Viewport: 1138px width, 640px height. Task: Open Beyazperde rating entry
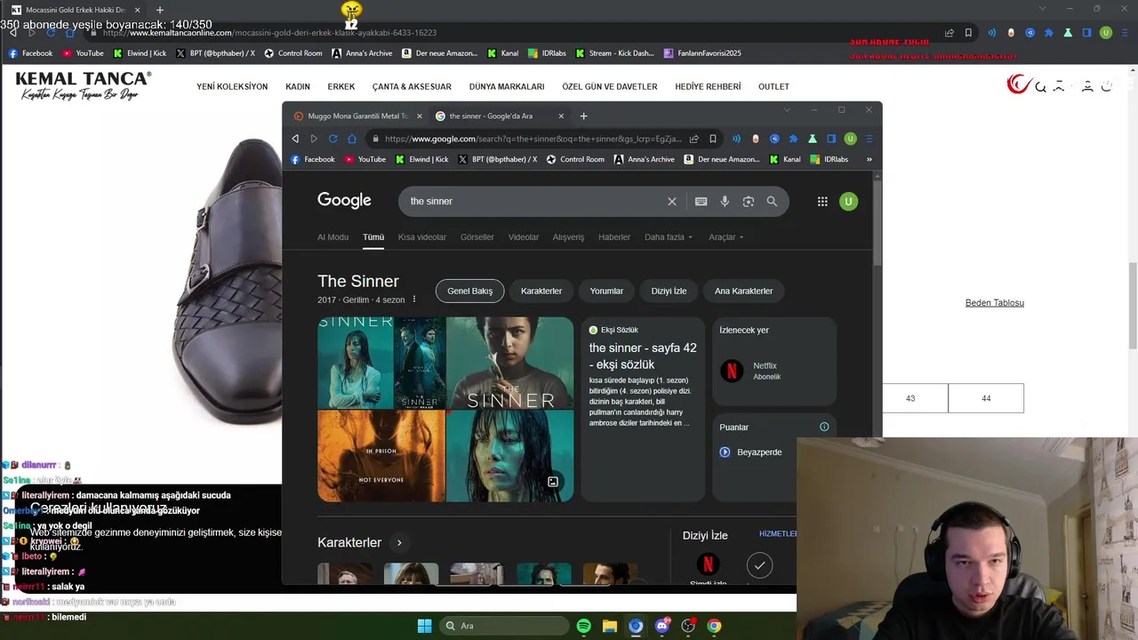pos(750,452)
